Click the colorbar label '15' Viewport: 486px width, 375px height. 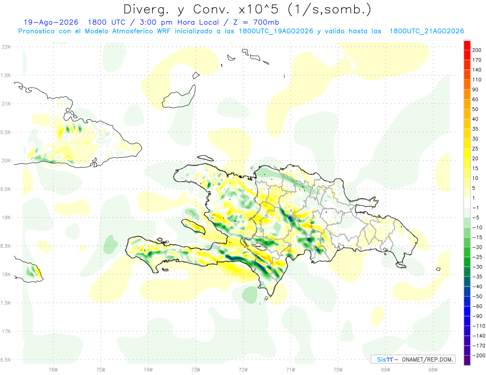(475, 168)
